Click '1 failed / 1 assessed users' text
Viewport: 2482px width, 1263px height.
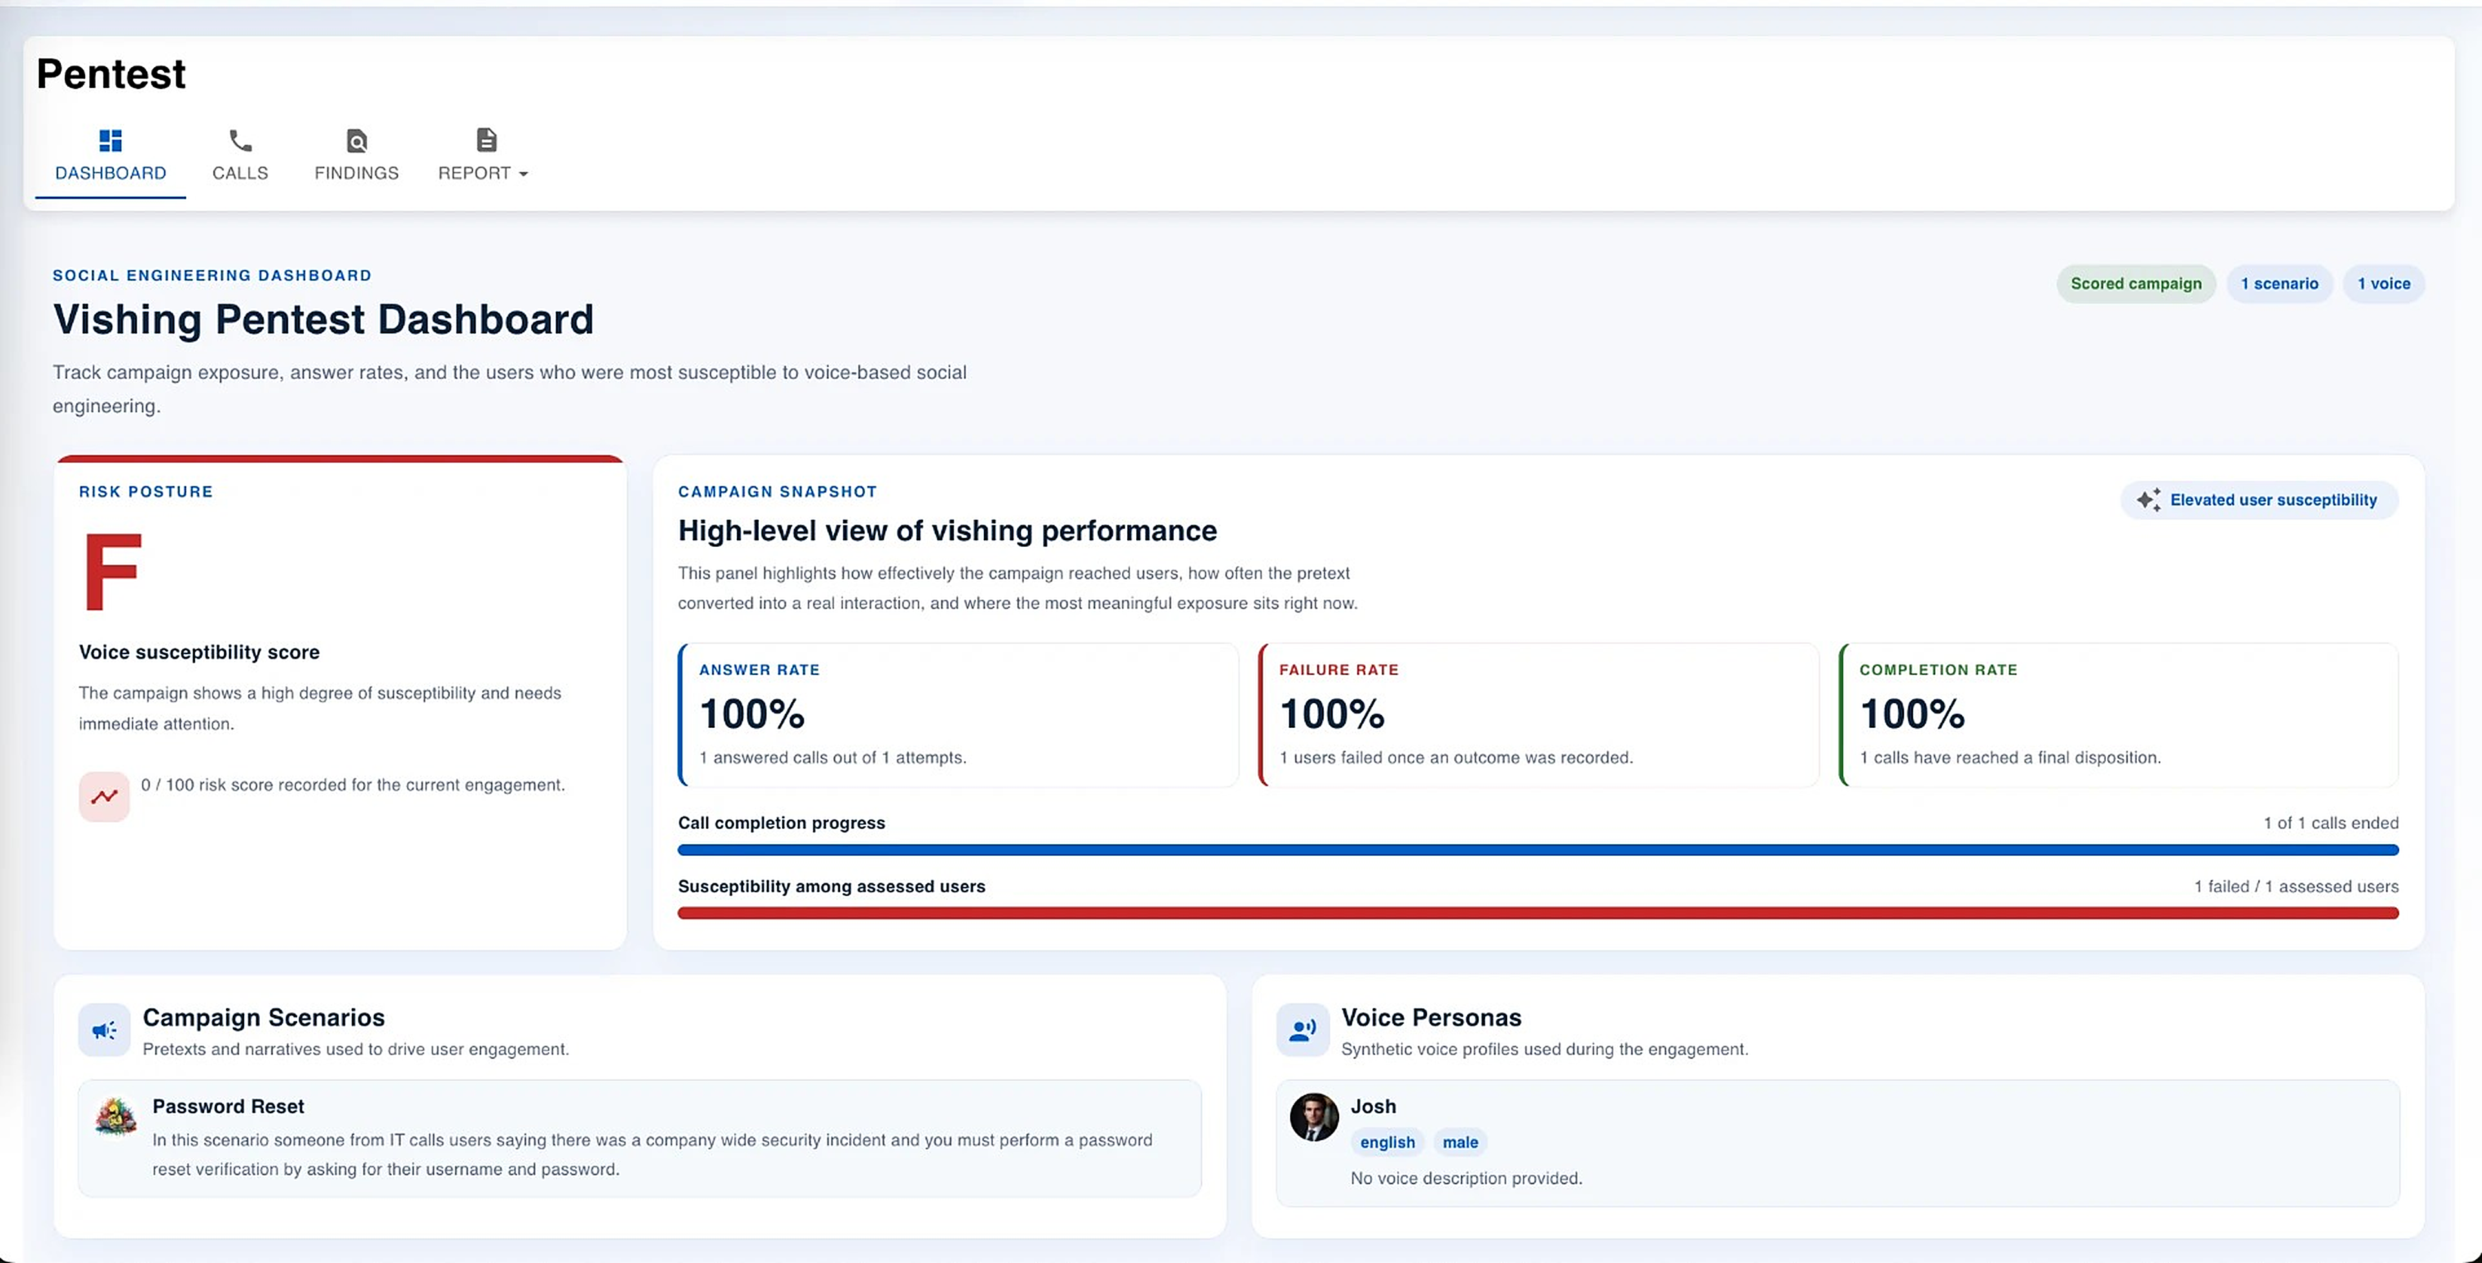click(2296, 887)
